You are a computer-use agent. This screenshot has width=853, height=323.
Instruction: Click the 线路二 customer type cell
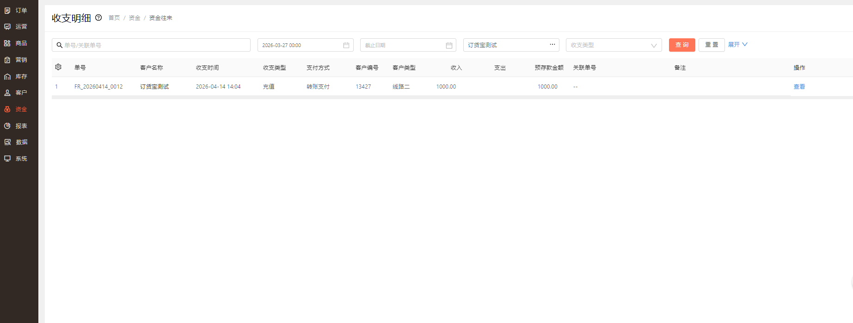(x=401, y=87)
